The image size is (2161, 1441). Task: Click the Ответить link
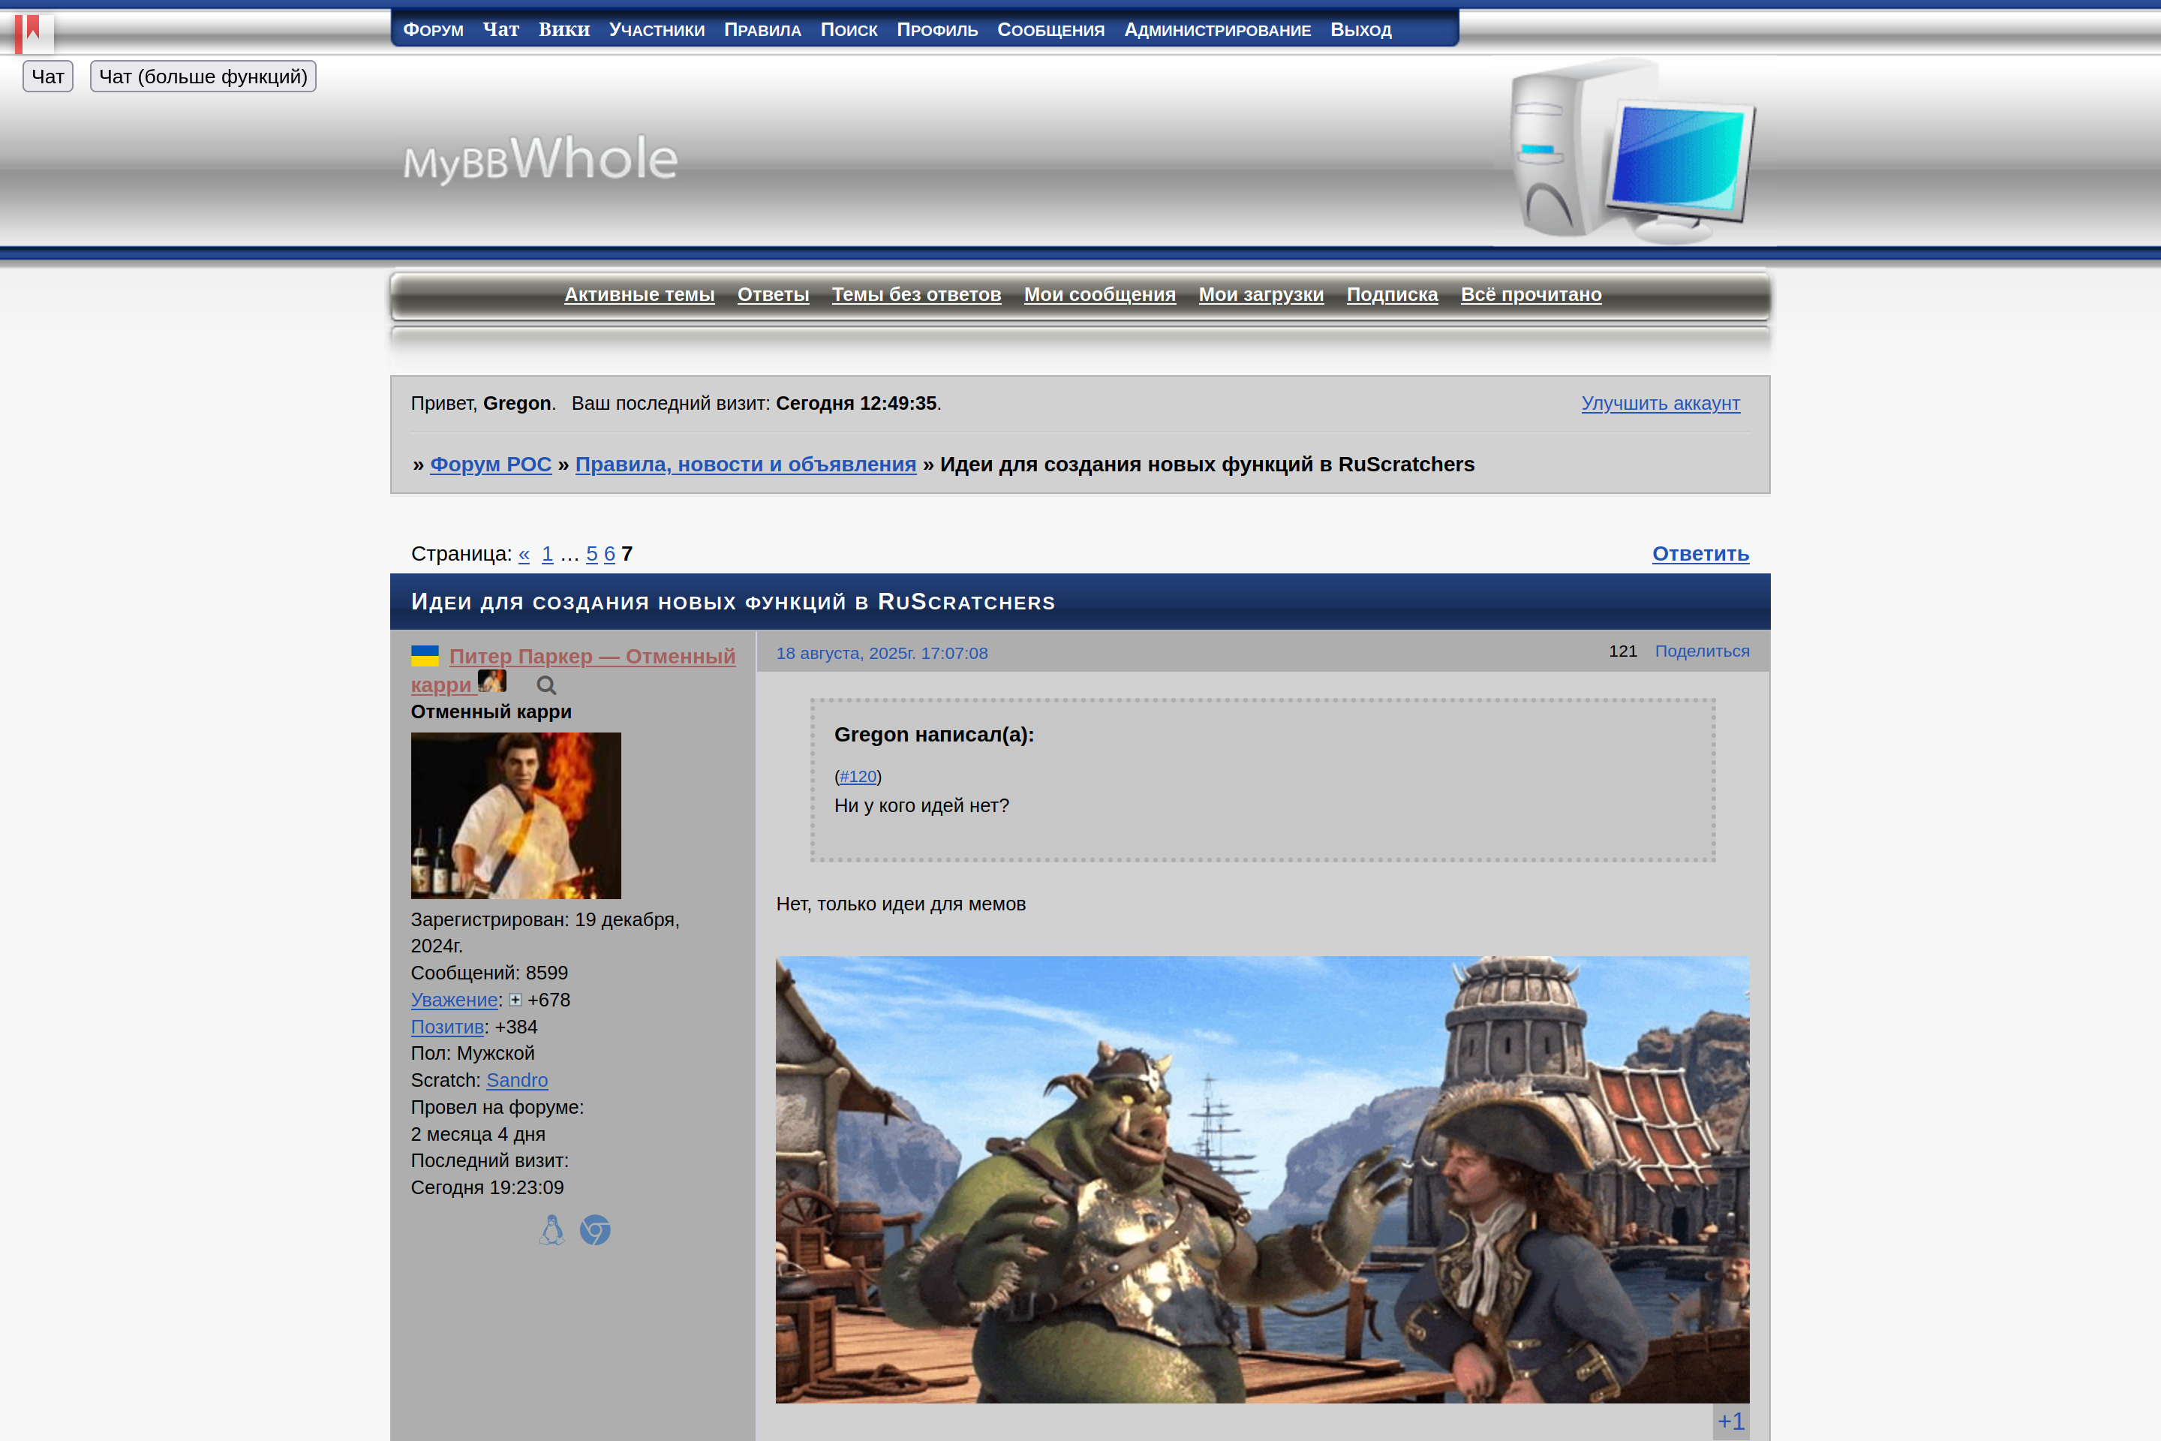pos(1700,553)
